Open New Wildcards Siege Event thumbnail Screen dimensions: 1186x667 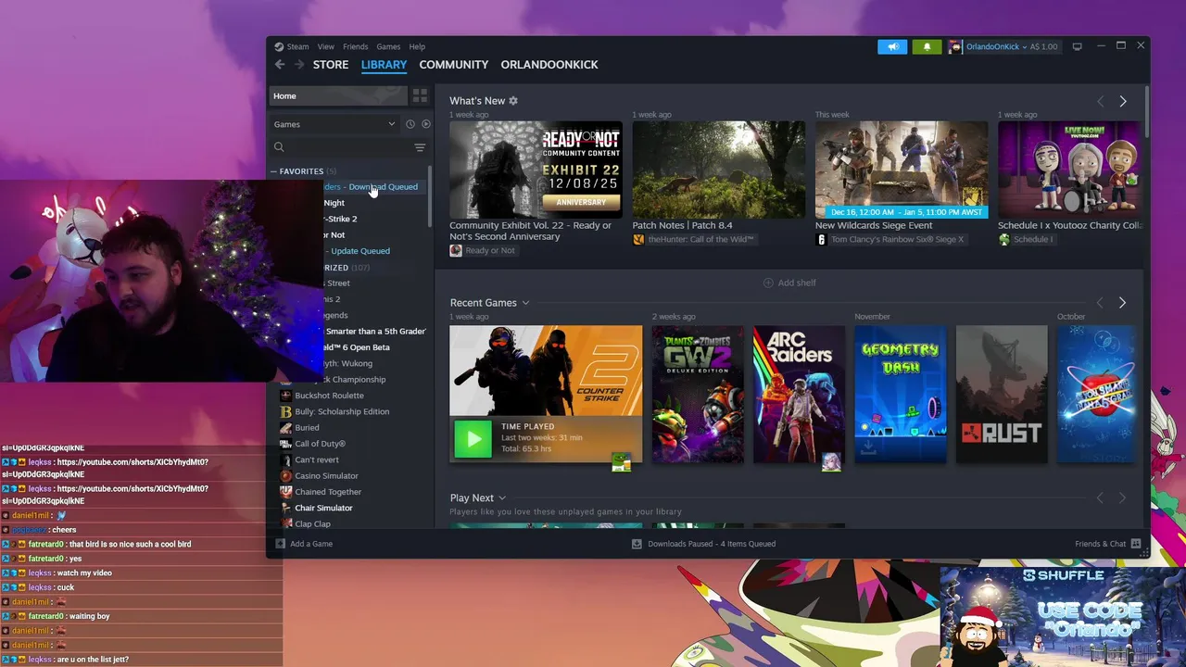point(902,170)
